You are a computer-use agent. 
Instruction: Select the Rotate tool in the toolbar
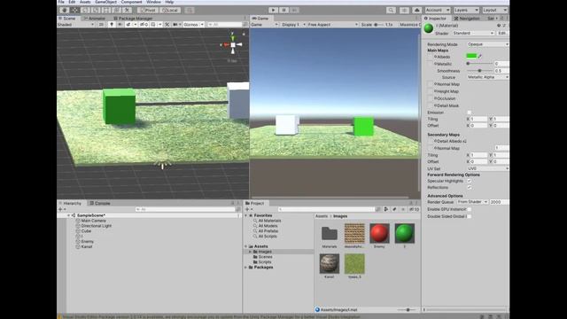click(85, 10)
